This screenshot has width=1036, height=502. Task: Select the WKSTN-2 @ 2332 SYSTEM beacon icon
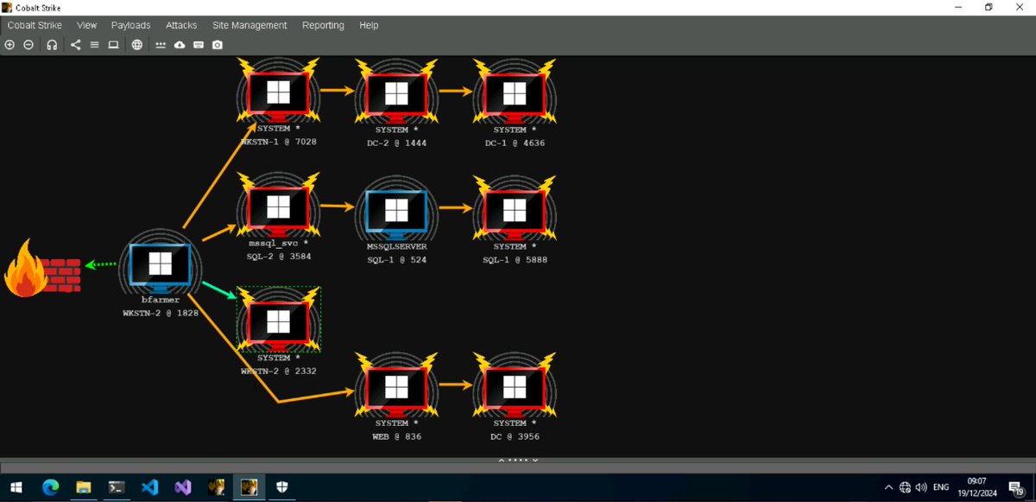point(278,320)
